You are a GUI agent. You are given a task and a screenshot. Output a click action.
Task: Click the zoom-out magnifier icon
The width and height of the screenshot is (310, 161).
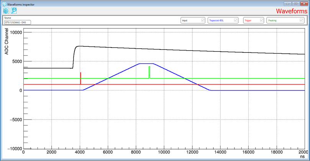(x=14, y=11)
